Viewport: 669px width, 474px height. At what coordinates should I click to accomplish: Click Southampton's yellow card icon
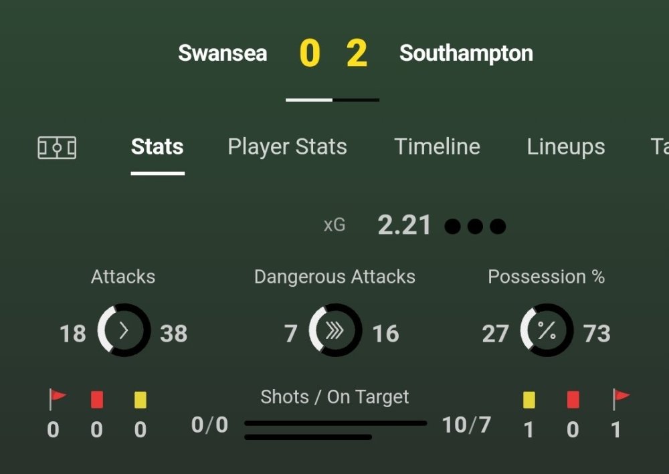click(529, 399)
